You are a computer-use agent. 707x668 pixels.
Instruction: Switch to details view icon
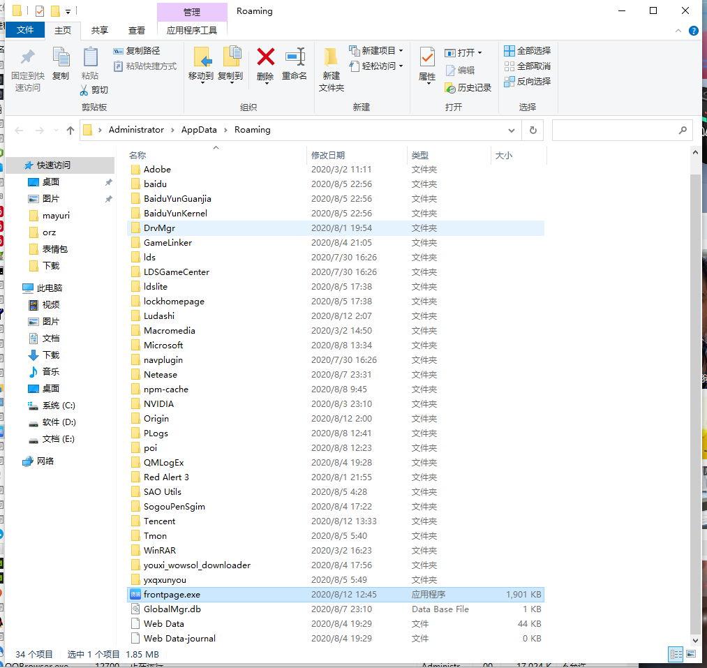[676, 654]
